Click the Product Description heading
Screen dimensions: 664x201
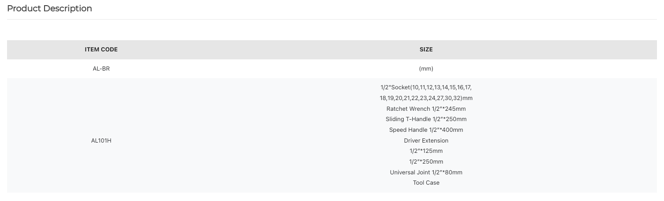click(49, 8)
